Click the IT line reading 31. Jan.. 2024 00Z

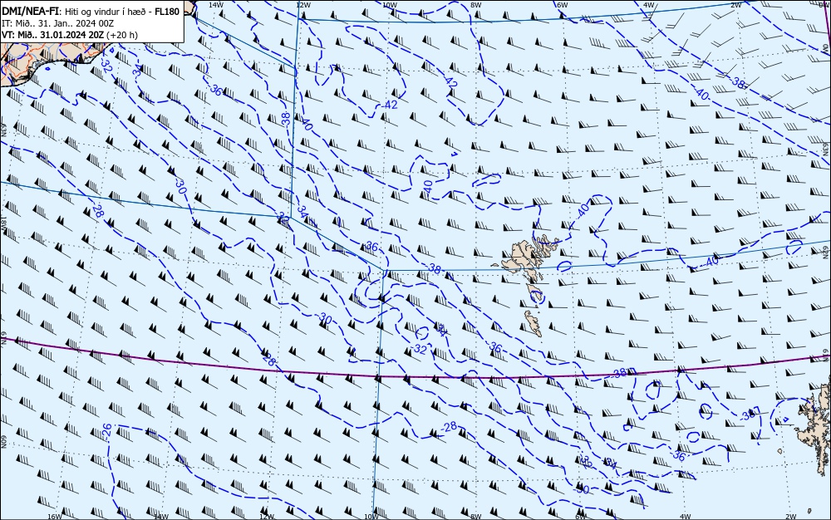(x=58, y=23)
